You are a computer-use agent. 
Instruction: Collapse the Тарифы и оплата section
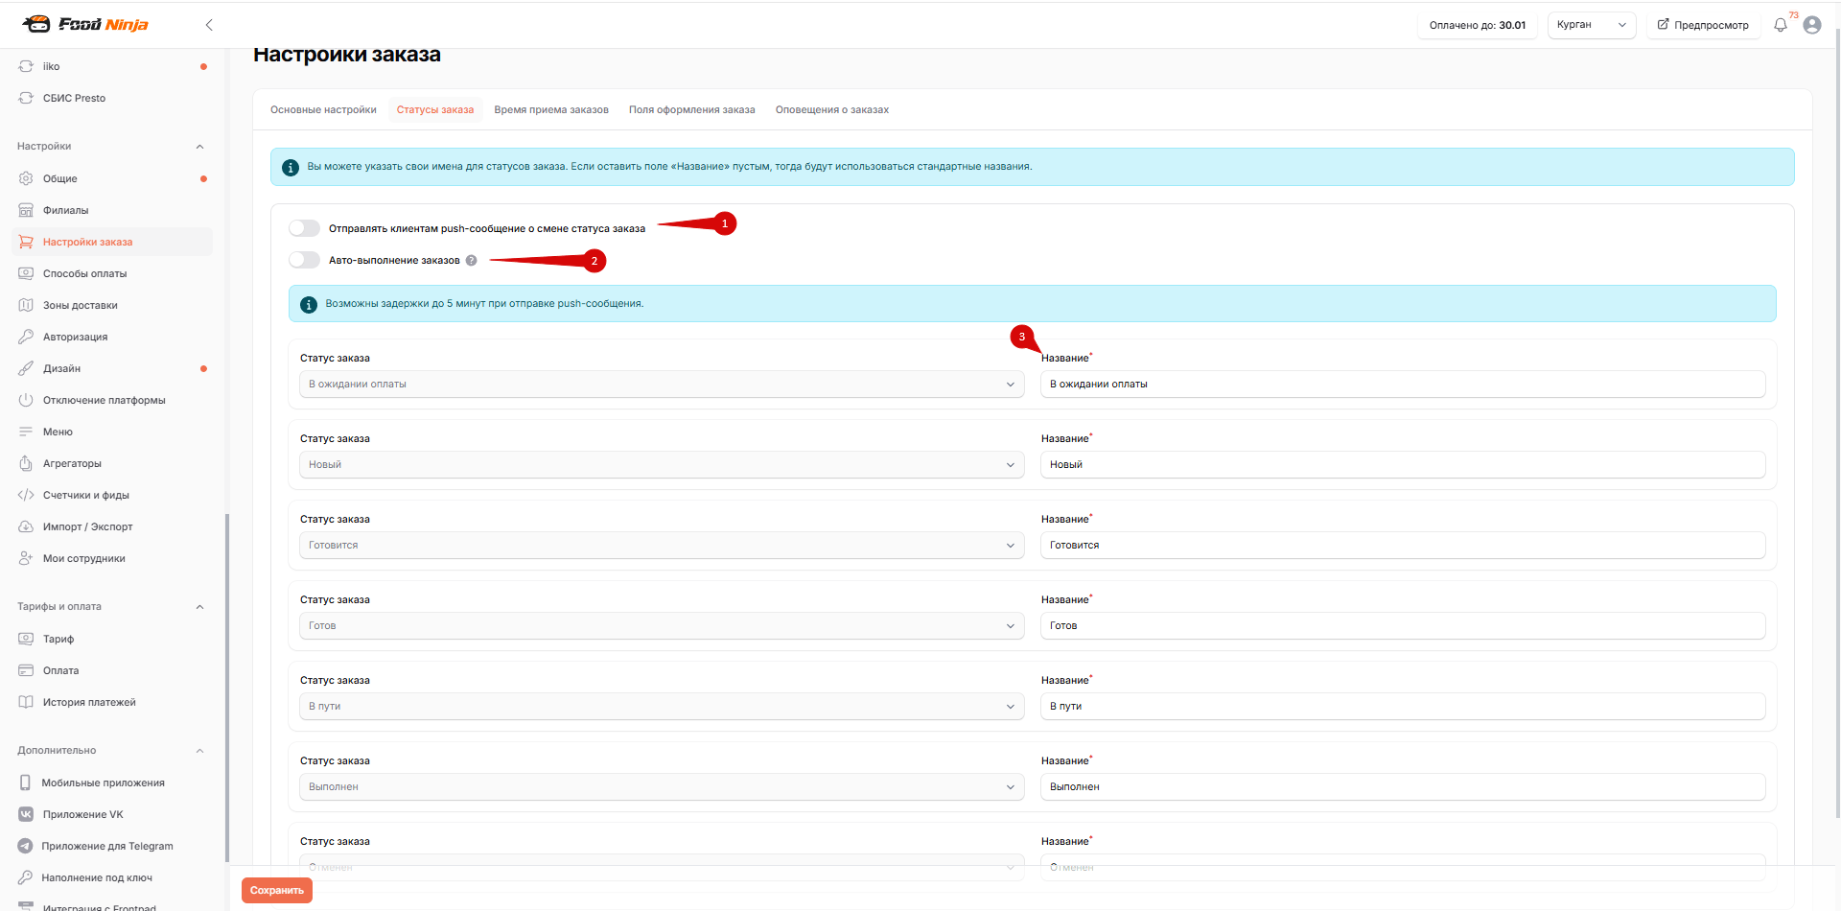(x=199, y=606)
